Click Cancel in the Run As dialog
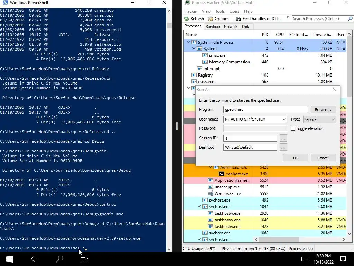The height and width of the screenshot is (266, 354). (323, 158)
